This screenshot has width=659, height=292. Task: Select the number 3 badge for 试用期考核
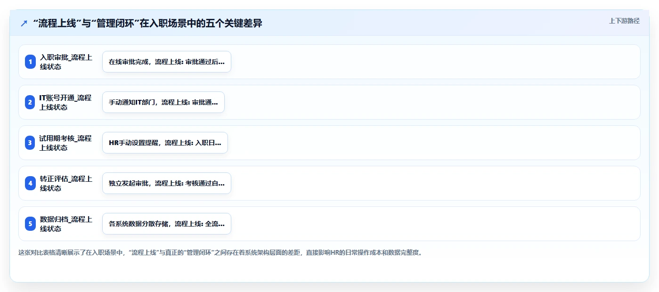[x=30, y=143]
